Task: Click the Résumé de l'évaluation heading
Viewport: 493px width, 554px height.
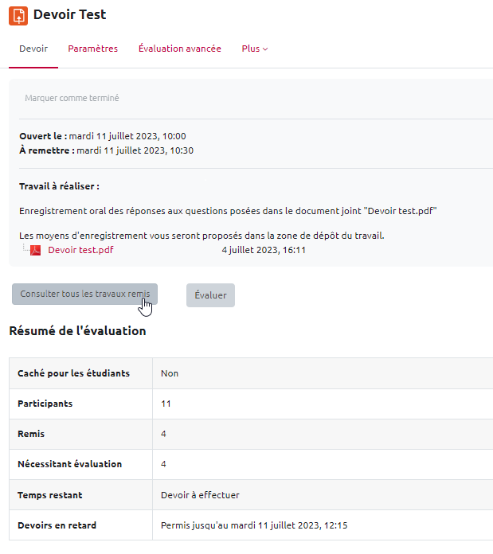Action: tap(77, 330)
